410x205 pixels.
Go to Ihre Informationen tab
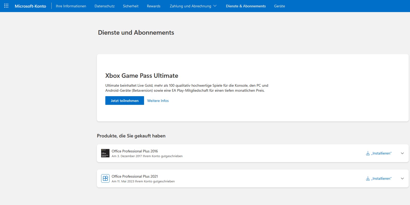click(71, 6)
